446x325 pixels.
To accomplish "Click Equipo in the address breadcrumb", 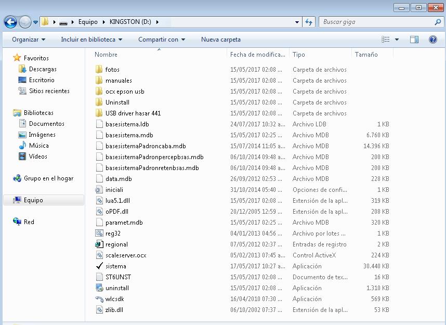I will coord(88,22).
